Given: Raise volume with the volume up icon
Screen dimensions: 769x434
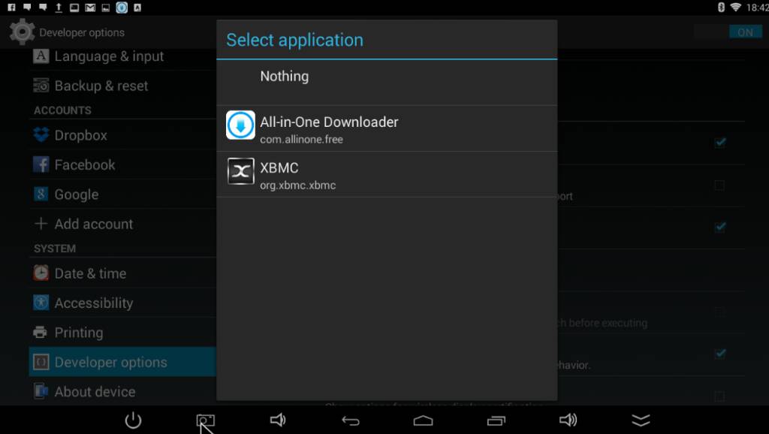Looking at the screenshot, I should 568,420.
